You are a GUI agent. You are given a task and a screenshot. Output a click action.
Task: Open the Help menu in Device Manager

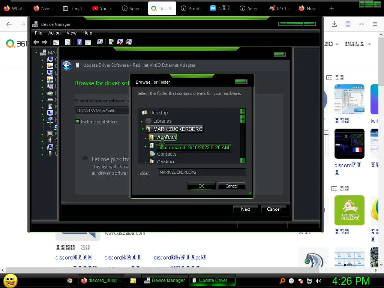pos(87,33)
